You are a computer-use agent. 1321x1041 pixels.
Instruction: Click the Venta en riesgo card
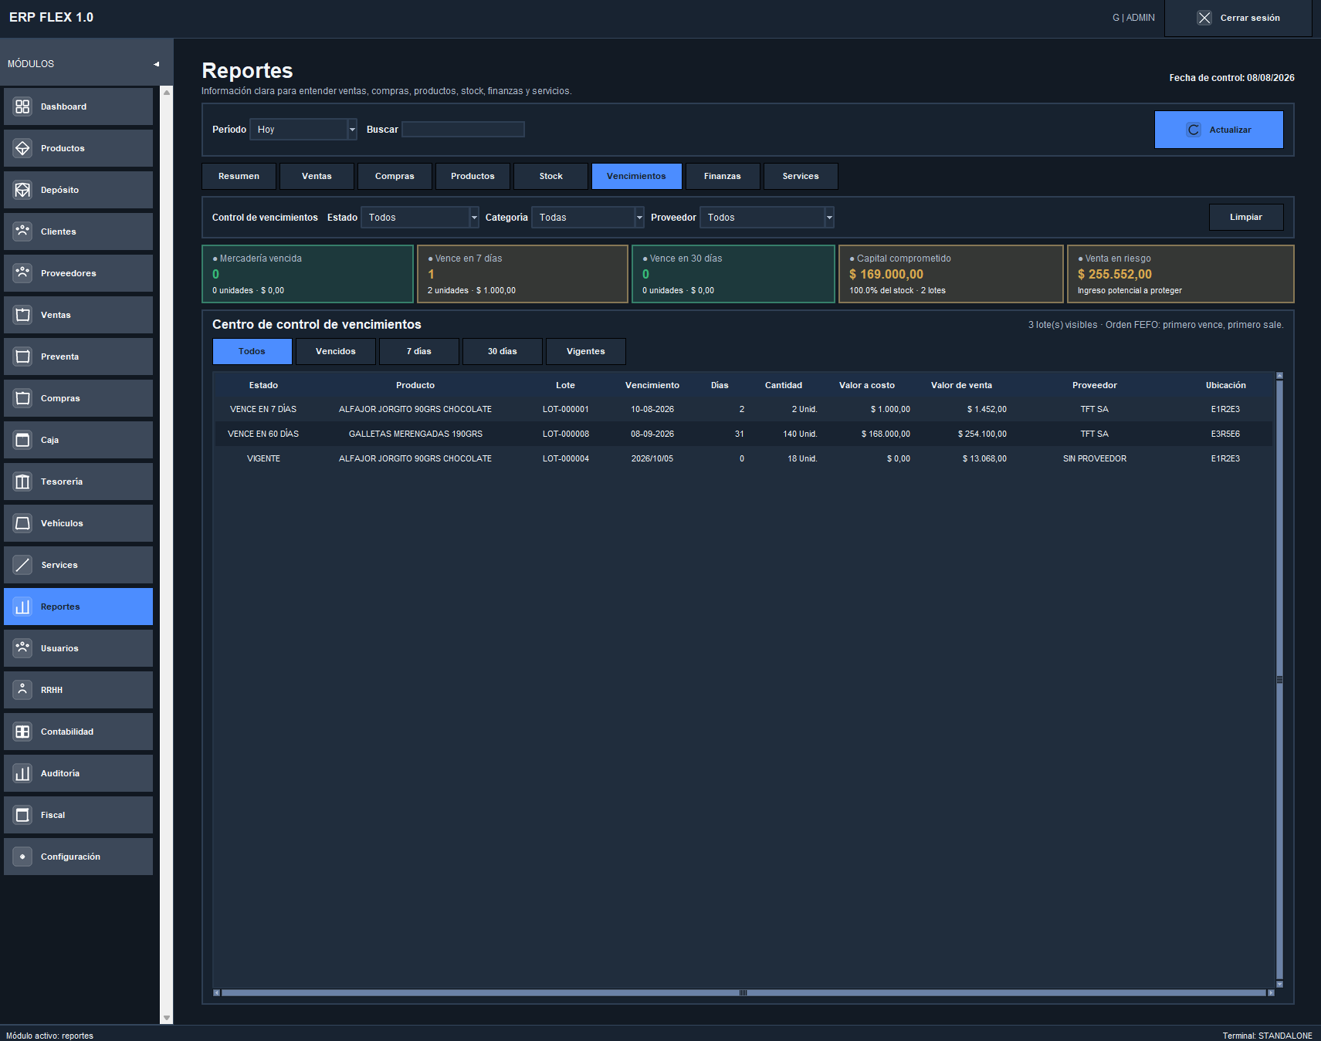1180,274
